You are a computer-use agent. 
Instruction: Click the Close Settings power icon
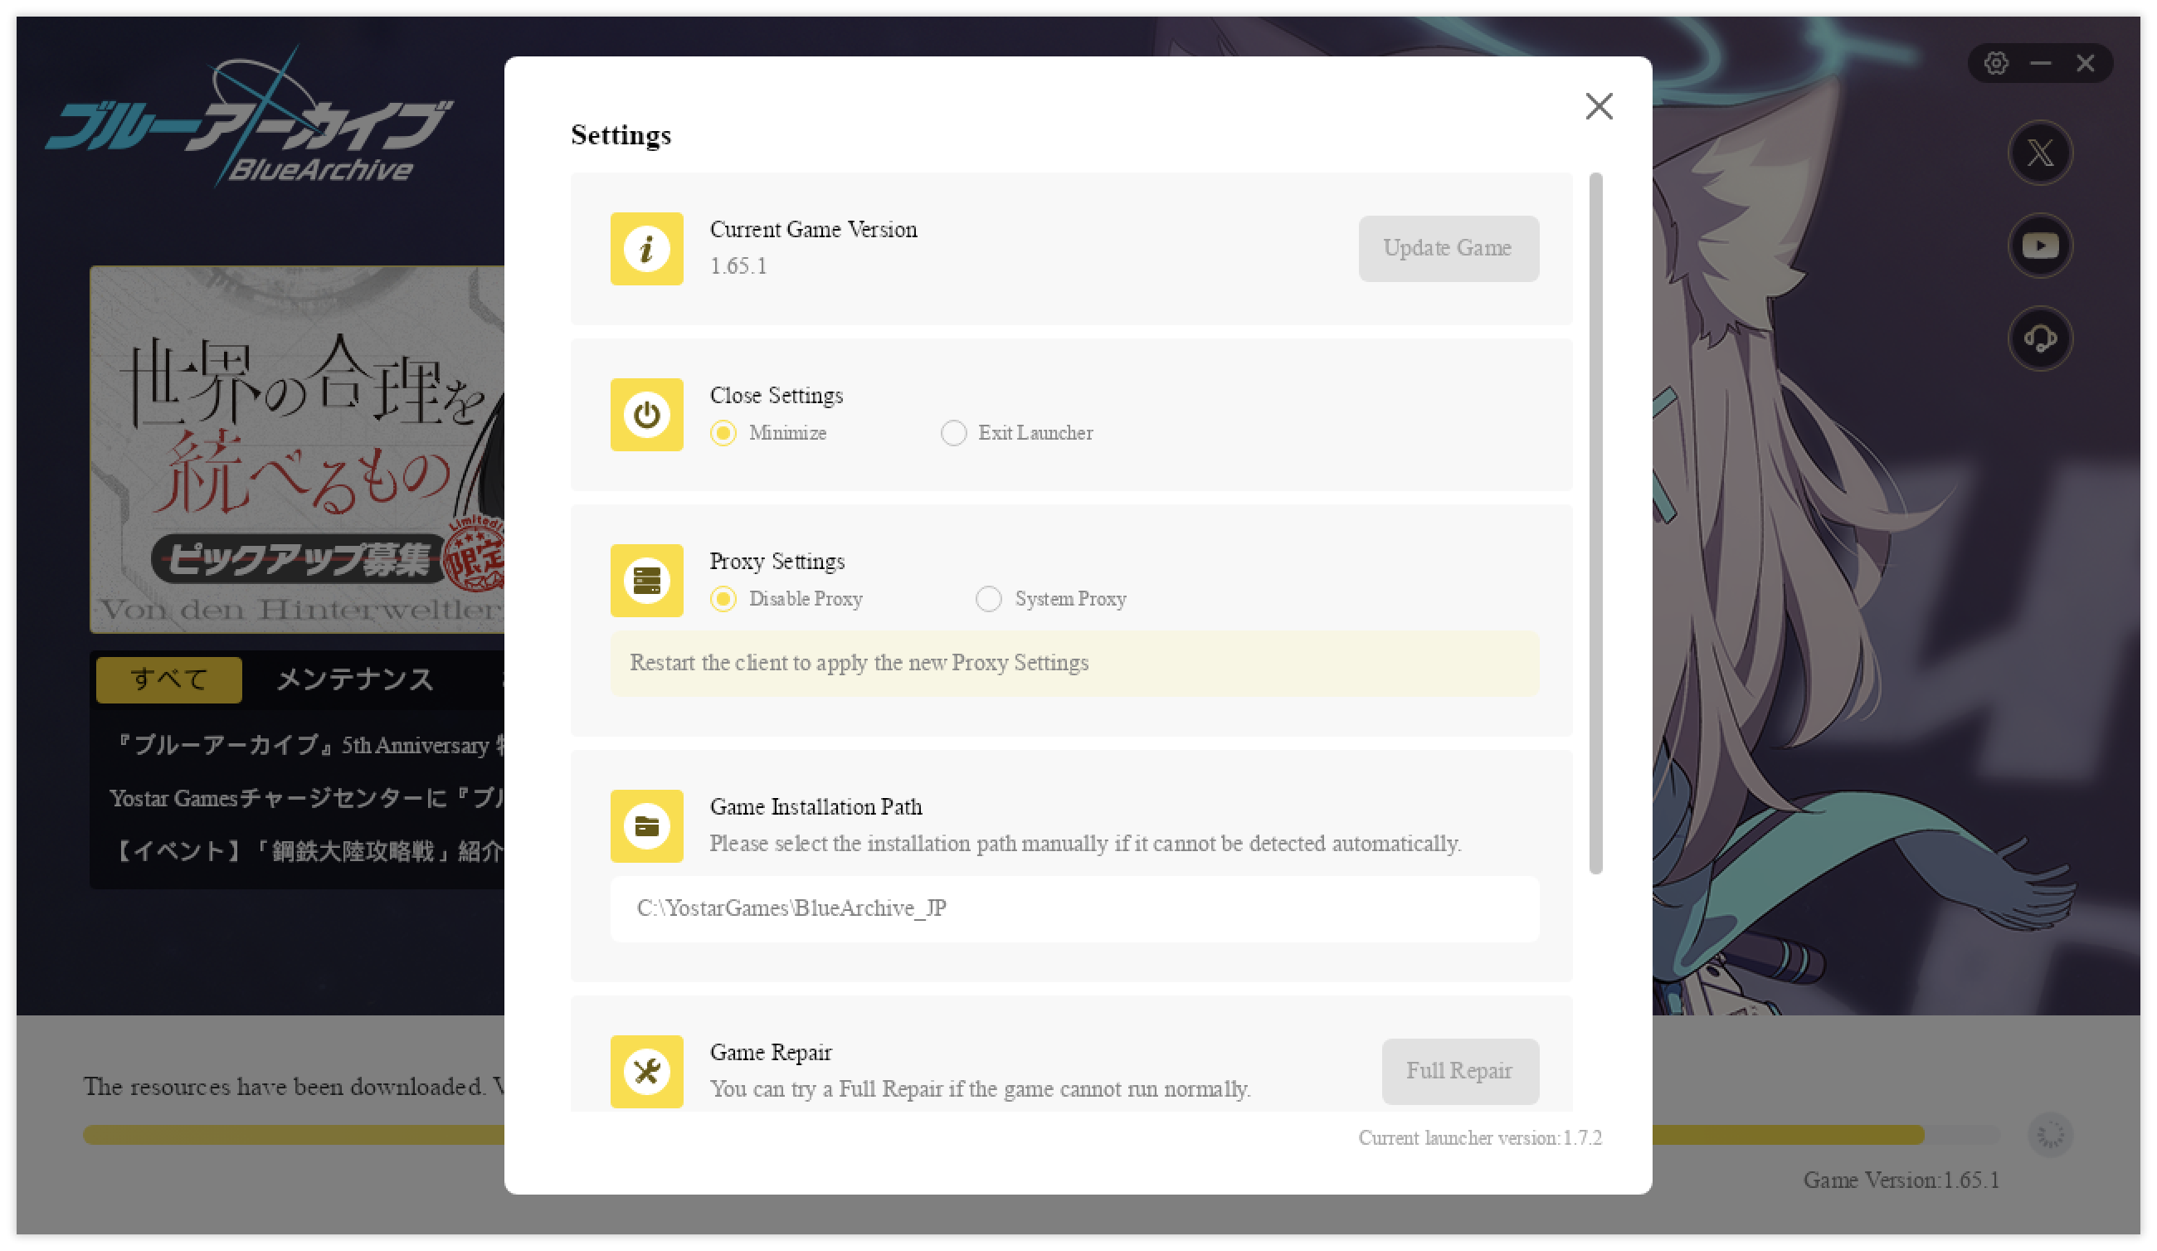646,415
